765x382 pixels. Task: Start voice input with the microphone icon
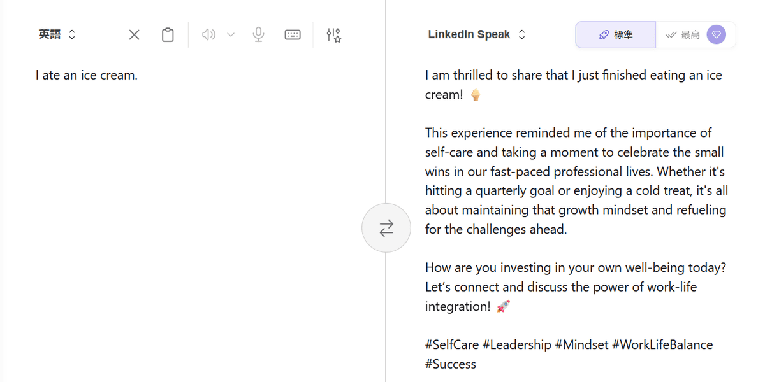[x=258, y=35]
